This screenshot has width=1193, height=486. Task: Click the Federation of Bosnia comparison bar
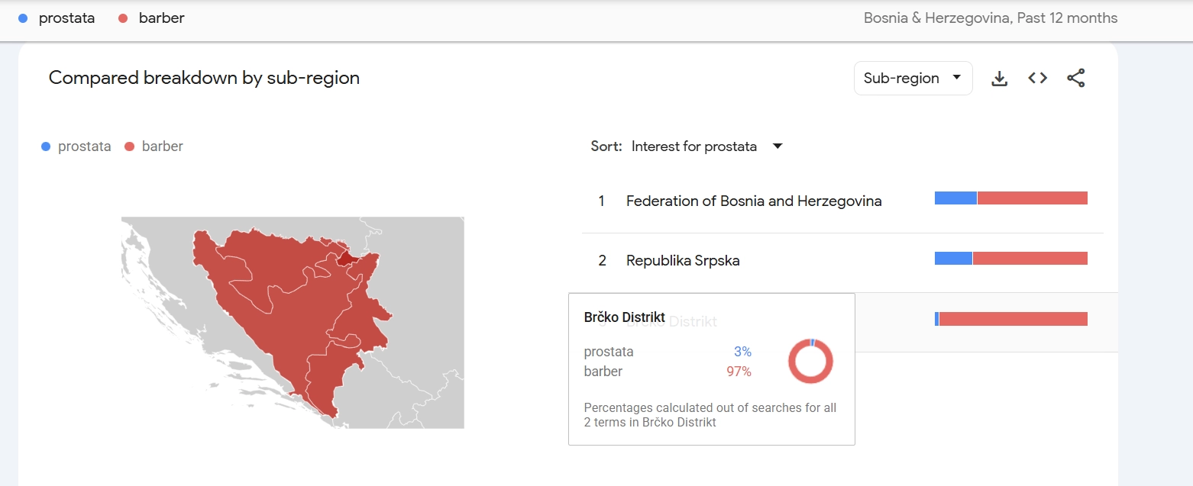[1010, 198]
